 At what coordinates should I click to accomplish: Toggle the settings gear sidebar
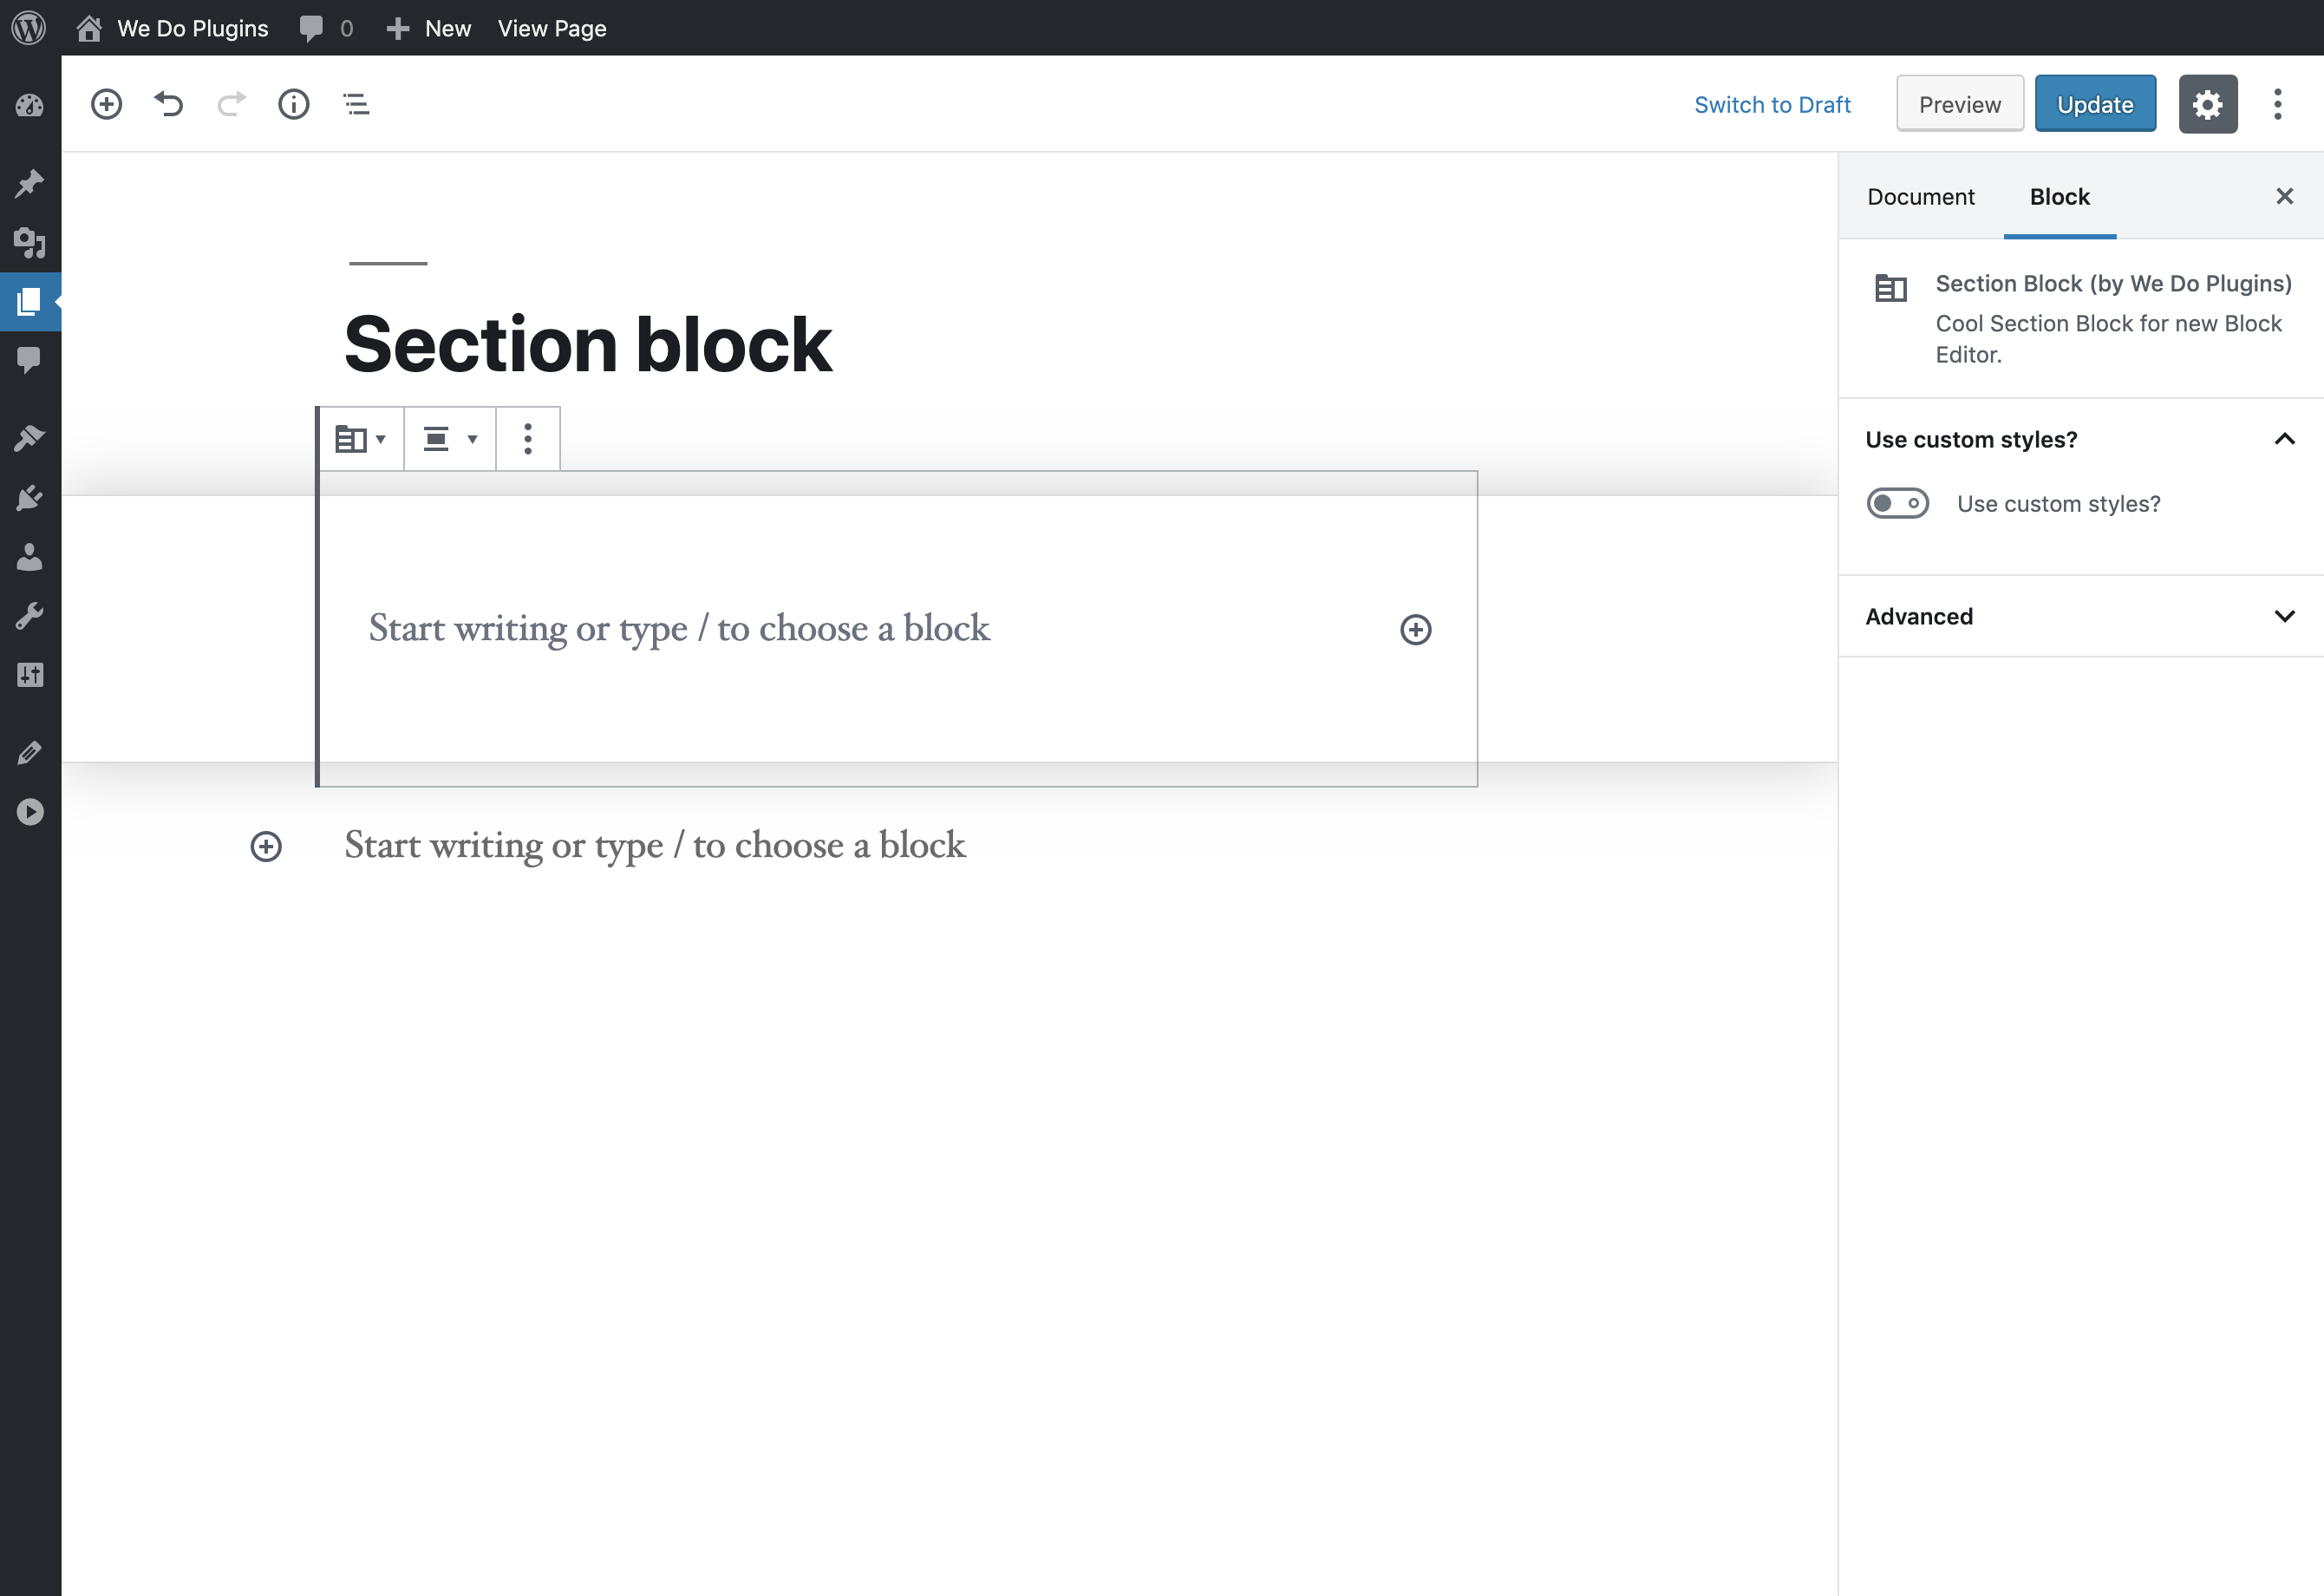(2207, 104)
